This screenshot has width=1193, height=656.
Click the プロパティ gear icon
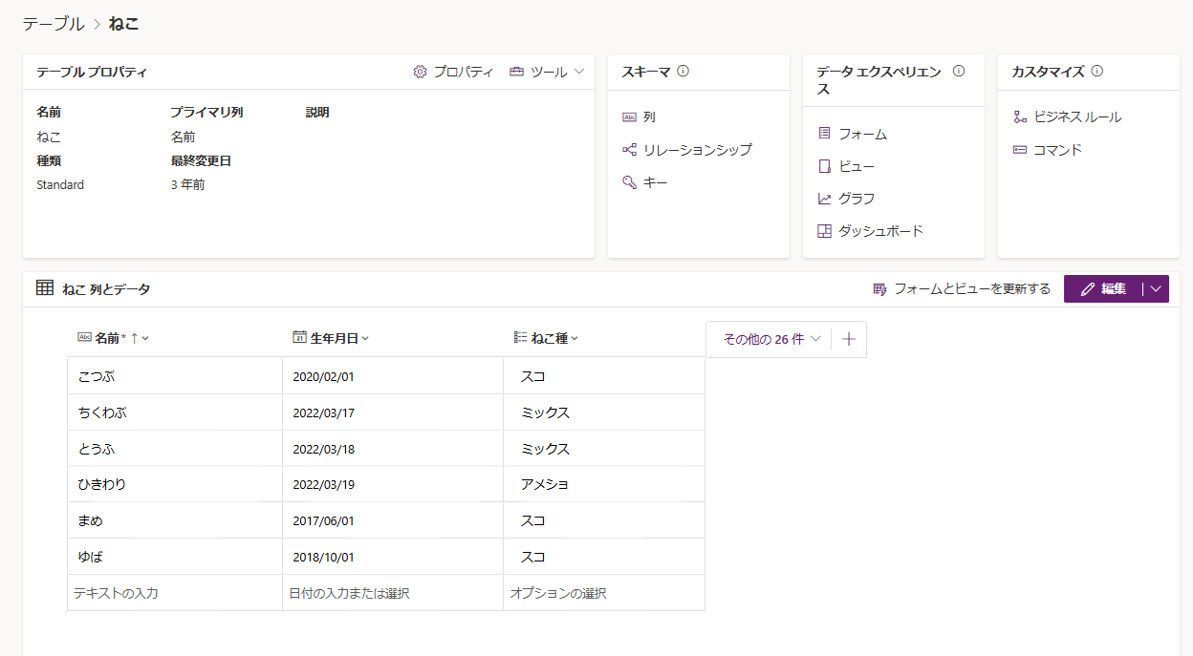pyautogui.click(x=418, y=71)
